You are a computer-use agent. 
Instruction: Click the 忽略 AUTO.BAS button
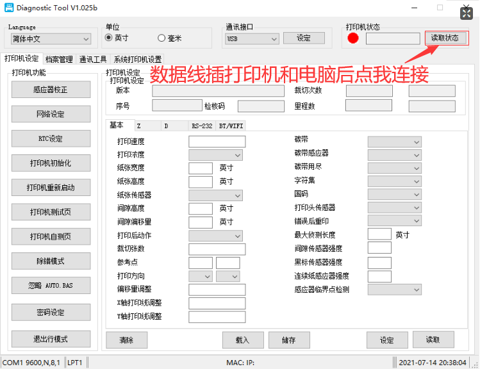click(x=51, y=286)
